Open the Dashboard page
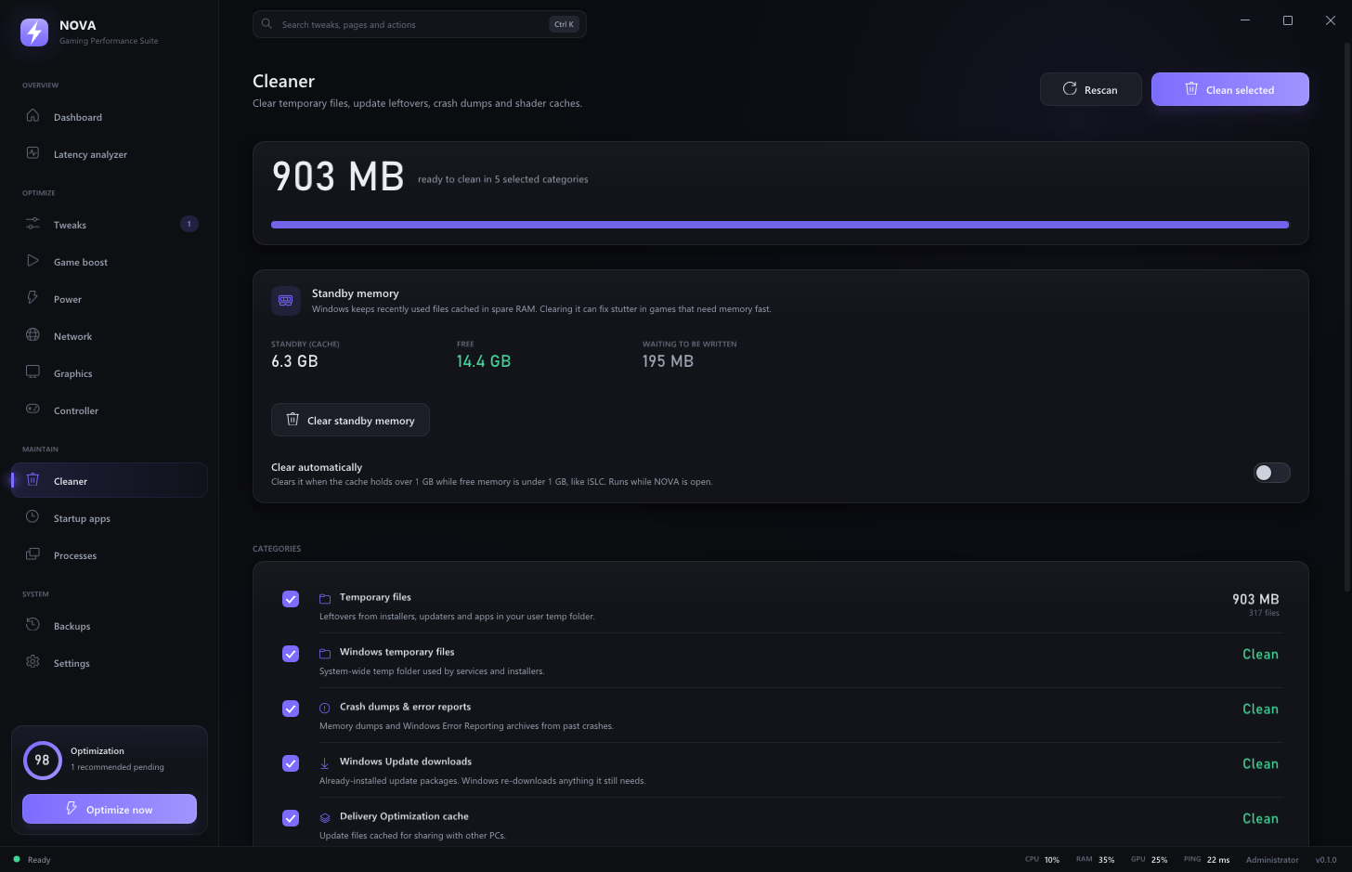Image resolution: width=1352 pixels, height=872 pixels. coord(110,117)
